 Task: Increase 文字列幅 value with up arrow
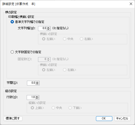click(48, 27)
